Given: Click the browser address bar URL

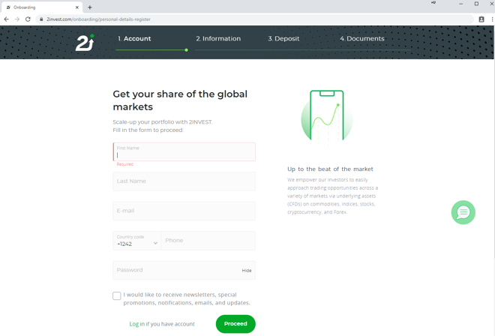Looking at the screenshot, I should point(98,19).
